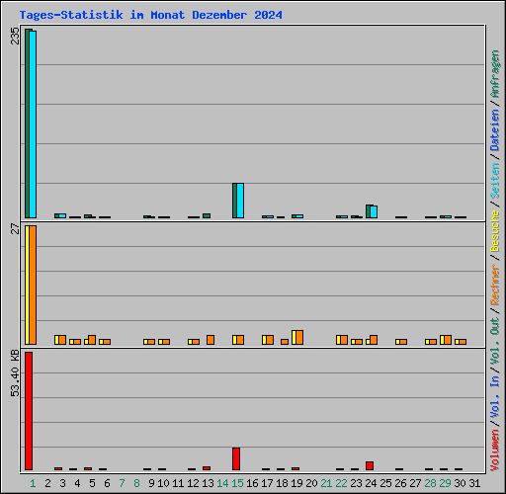Click the 'Vol. Out' legend label
506x494 pixels.
[x=495, y=340]
